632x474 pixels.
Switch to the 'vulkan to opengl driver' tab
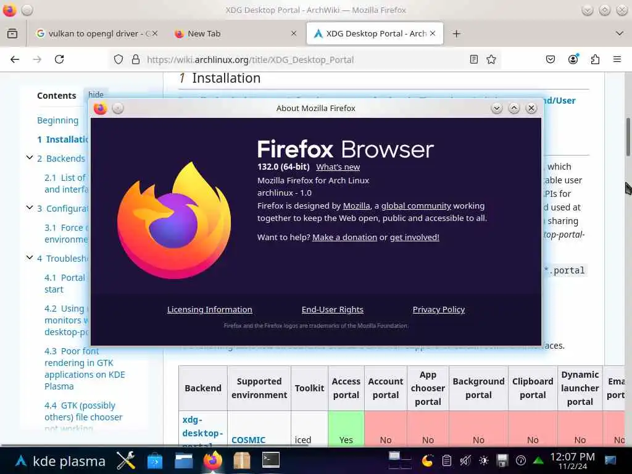(96, 33)
